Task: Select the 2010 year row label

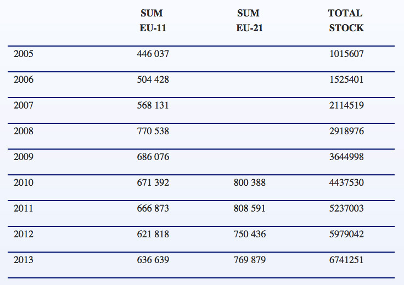Action: (x=24, y=183)
